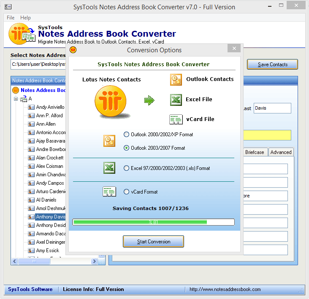Click the Conversion Options dialog title icon
This screenshot has height=299, width=309.
73,50
